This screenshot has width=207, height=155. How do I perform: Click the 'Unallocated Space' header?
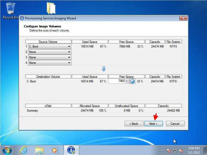(x=126, y=106)
